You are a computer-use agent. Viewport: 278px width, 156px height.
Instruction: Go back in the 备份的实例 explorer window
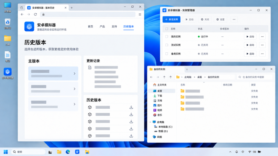pos(151,77)
